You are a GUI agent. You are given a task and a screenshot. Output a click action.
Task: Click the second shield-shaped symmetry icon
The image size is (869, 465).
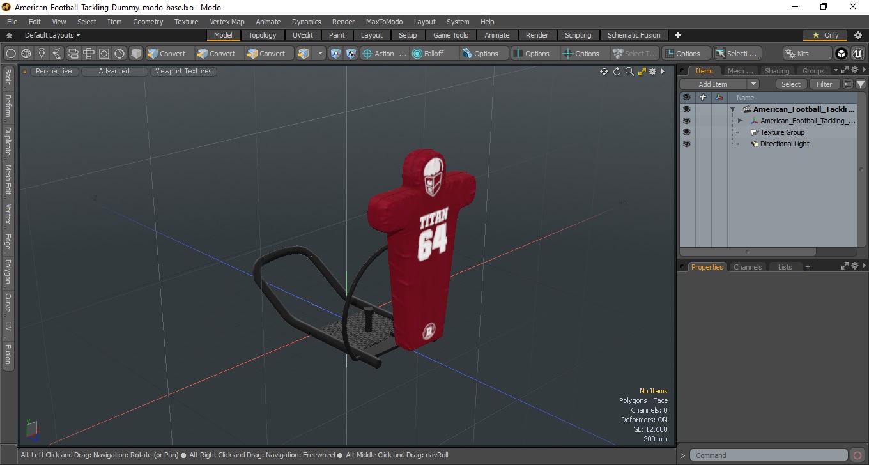tap(351, 54)
